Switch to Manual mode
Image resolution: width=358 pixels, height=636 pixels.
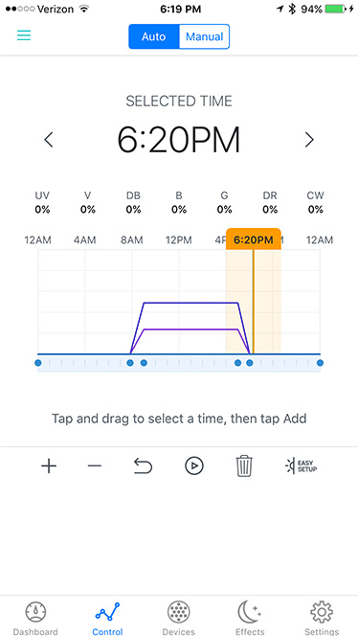coord(204,36)
